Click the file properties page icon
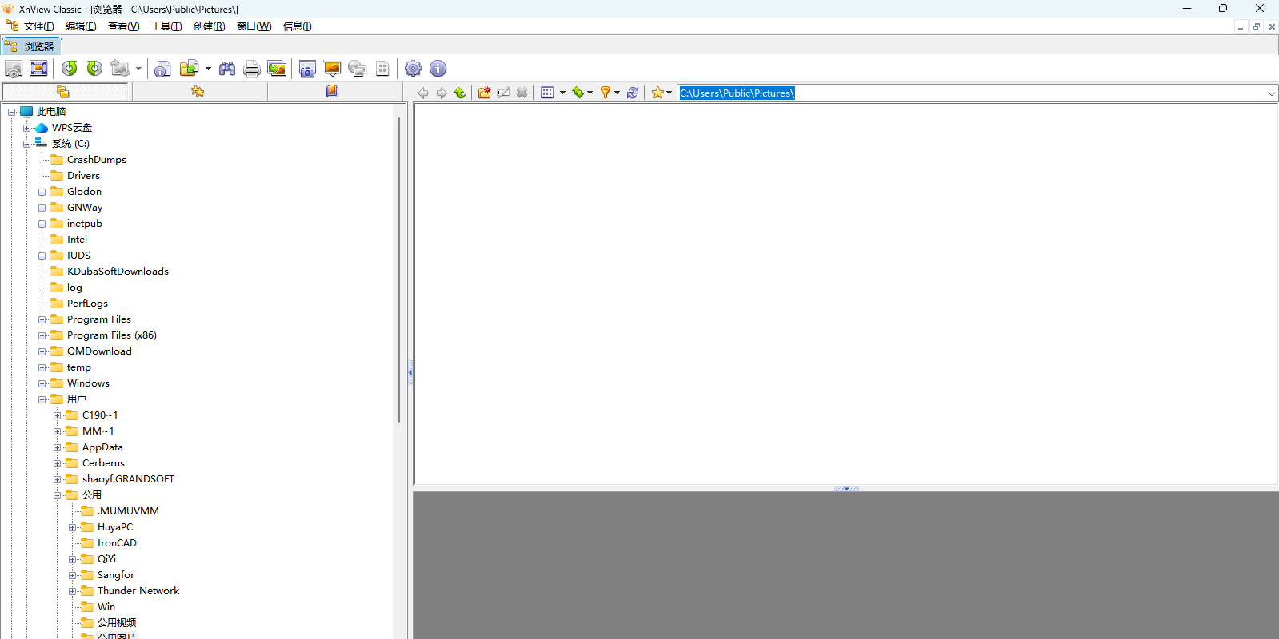Image resolution: width=1279 pixels, height=639 pixels. [x=162, y=69]
